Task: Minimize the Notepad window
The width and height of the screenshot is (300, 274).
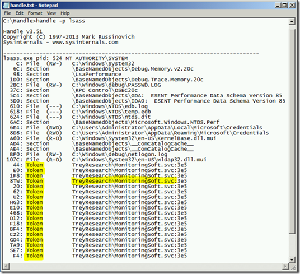Action: [278, 6]
